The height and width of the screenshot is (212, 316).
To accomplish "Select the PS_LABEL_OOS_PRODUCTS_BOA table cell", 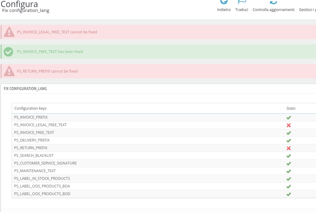I will point(42,186).
